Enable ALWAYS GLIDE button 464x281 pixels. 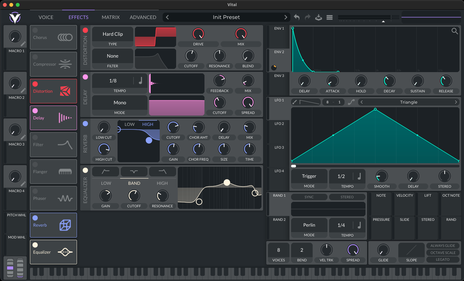[x=443, y=246]
